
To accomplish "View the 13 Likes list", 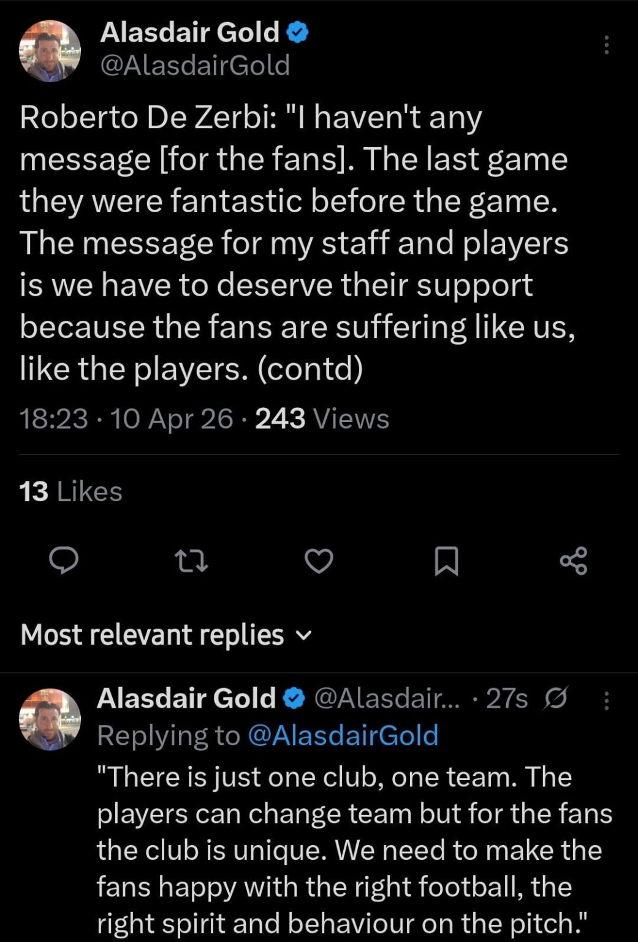I will click(70, 490).
